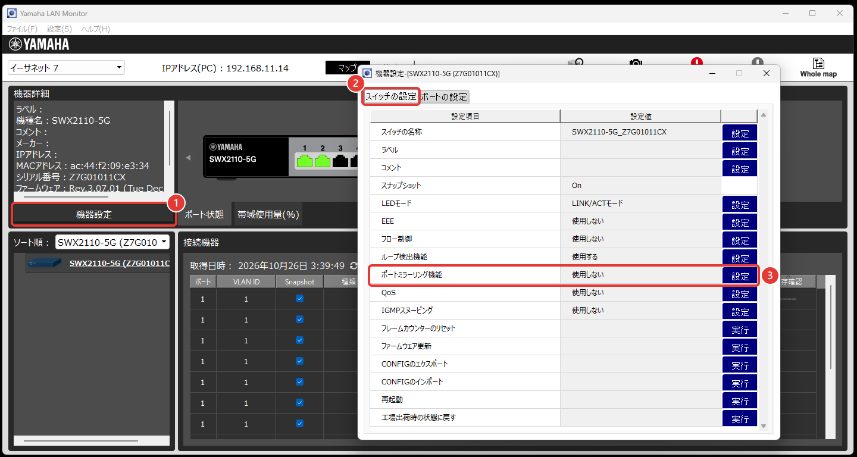Click 設定 for コメント row
Image resolution: width=857 pixels, height=457 pixels.
tap(740, 168)
